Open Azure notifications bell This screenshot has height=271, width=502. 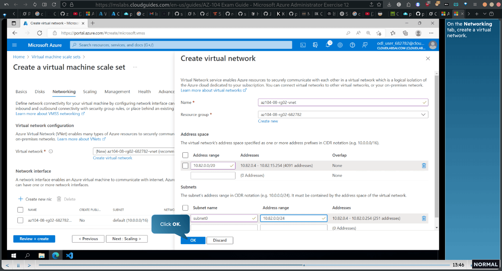(x=328, y=45)
